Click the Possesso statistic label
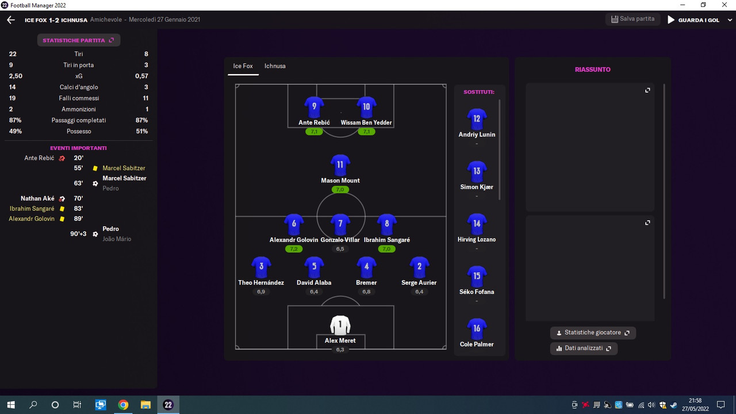The image size is (736, 414). coord(79,132)
